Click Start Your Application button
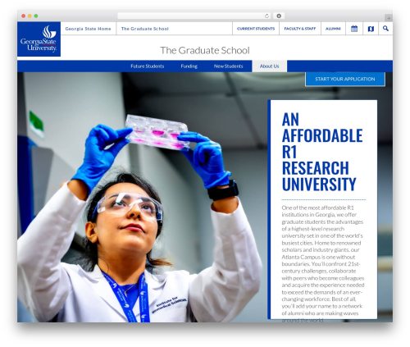 tap(345, 79)
